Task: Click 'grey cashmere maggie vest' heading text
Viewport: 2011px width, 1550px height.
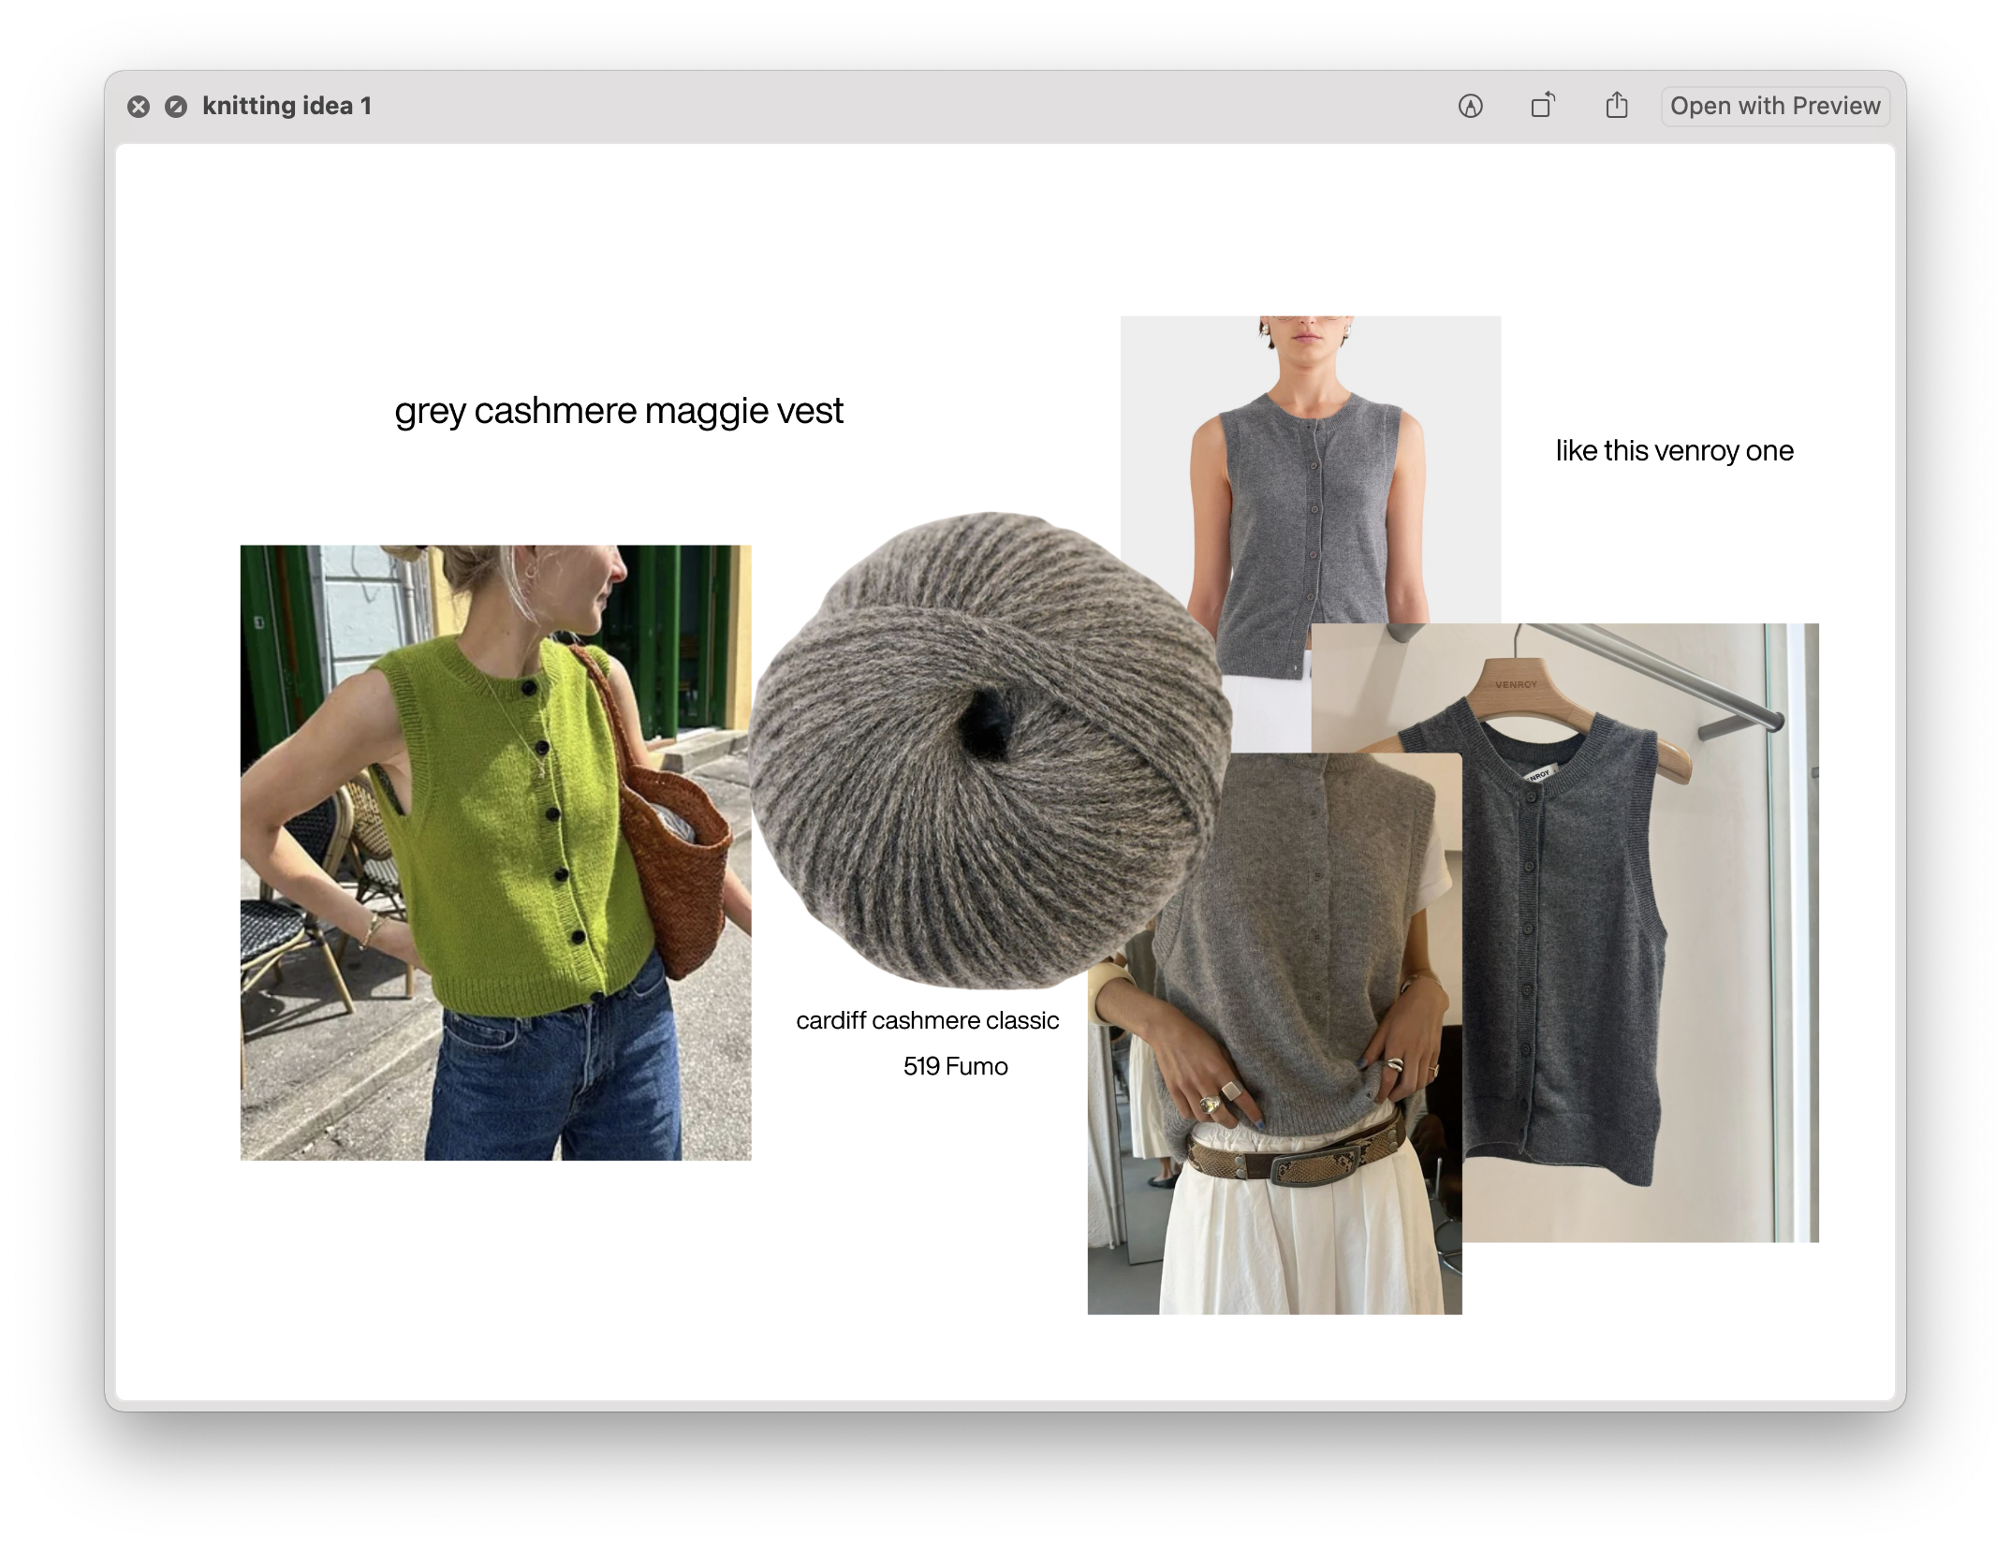Action: coord(619,411)
